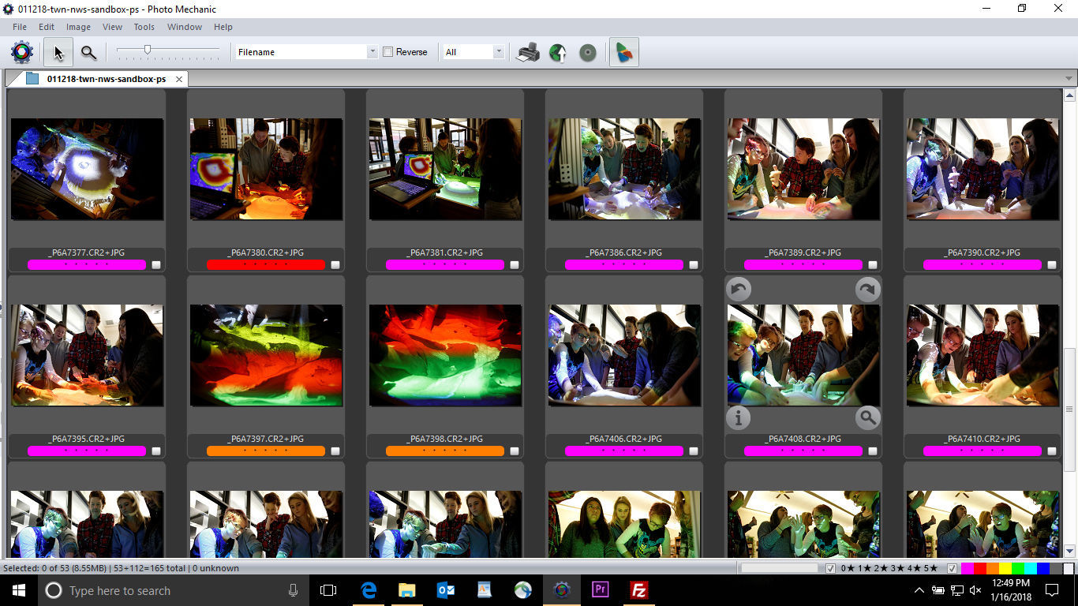Open info for _P6A7408 thumbnail

(x=739, y=418)
